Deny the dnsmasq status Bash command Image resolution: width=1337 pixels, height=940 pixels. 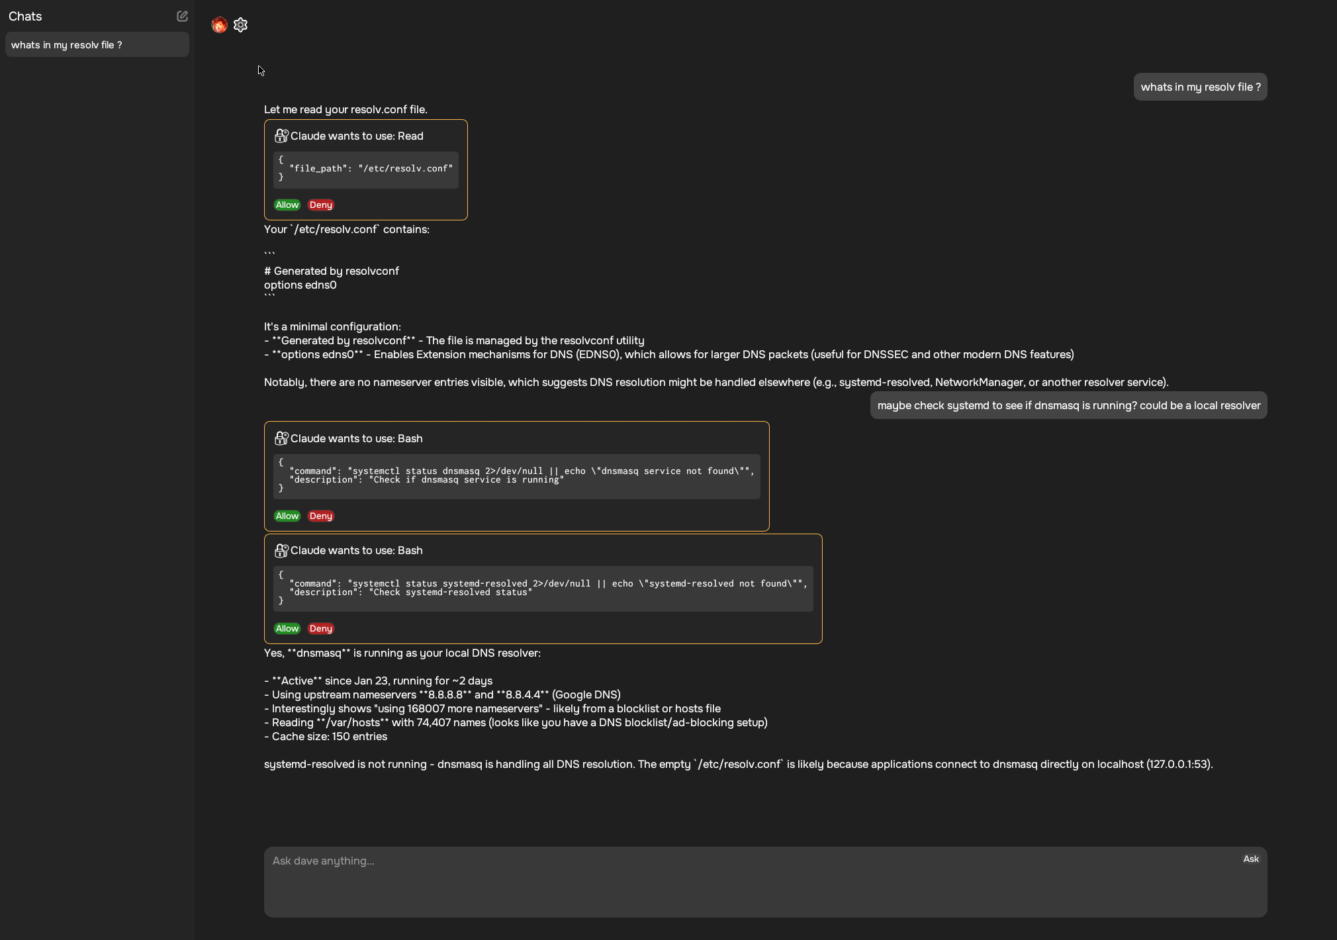pos(321,516)
